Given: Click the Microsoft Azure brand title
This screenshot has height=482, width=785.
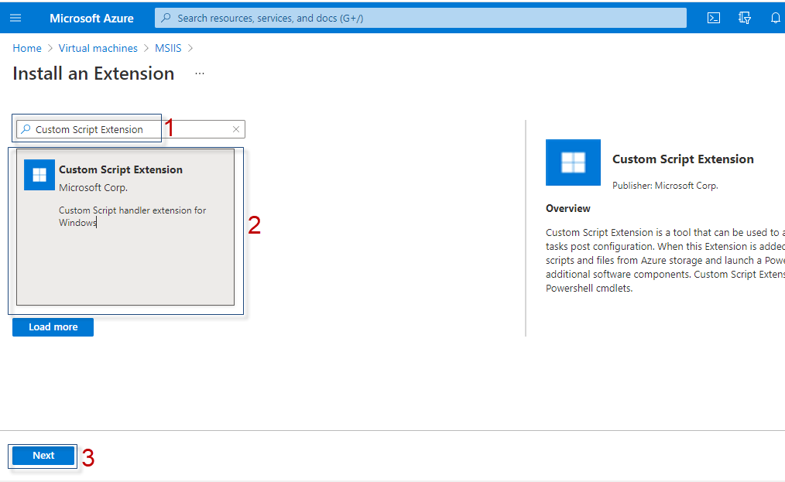Looking at the screenshot, I should [x=91, y=18].
